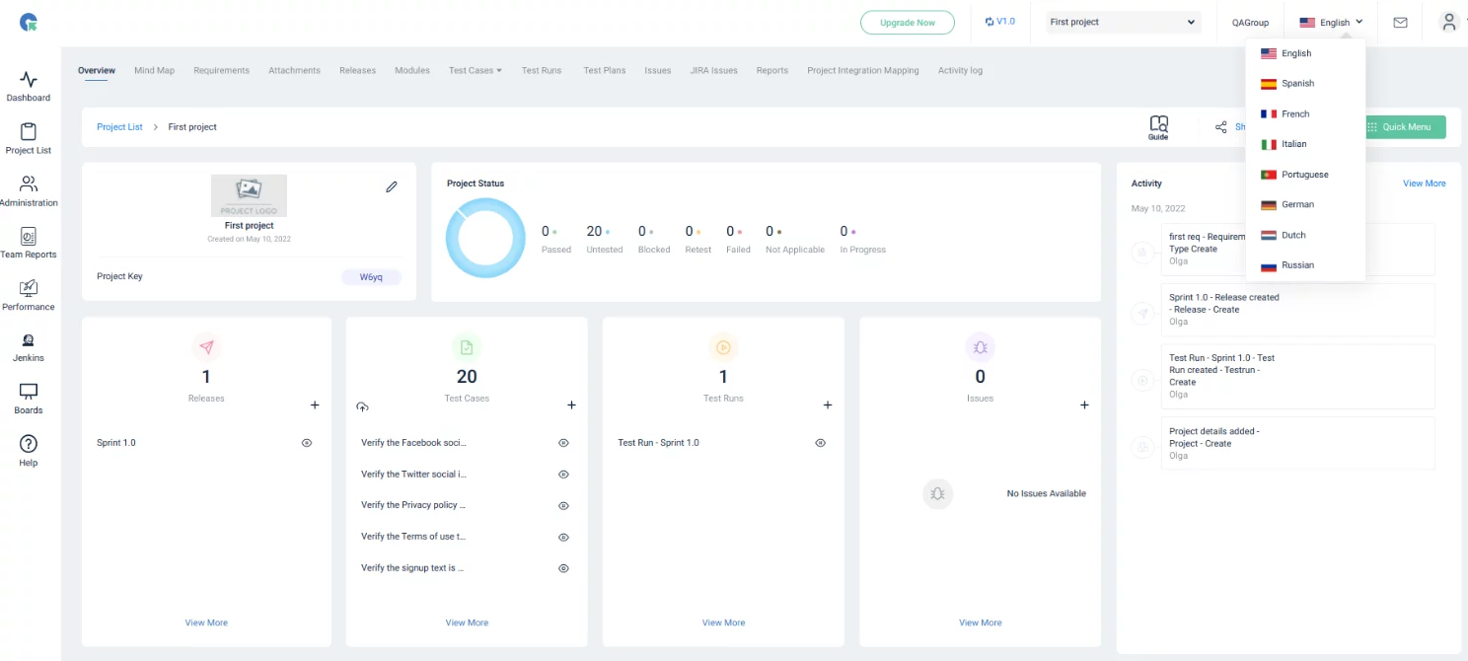Open the First project selector dropdown

pyautogui.click(x=1123, y=23)
